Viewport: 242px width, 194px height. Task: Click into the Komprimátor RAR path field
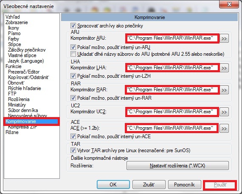[x=172, y=90]
